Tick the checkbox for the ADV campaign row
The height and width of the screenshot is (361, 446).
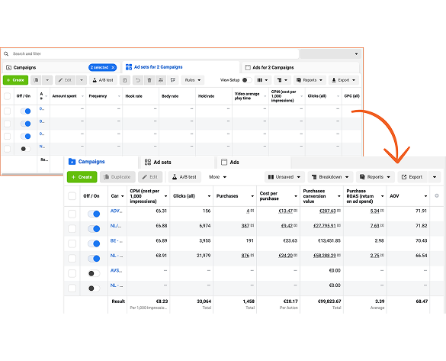[72, 214]
